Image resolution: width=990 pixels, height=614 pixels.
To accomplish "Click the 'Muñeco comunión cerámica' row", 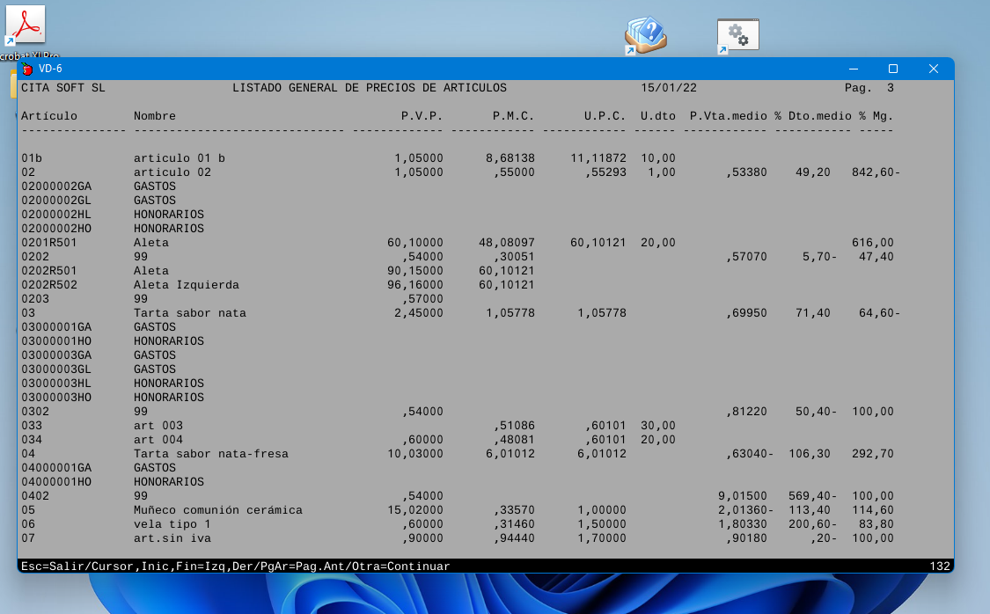I will coord(217,510).
